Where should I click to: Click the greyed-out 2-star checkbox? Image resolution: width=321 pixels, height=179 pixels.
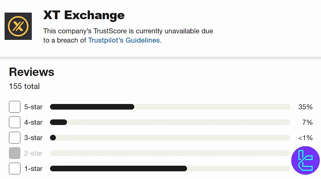pyautogui.click(x=15, y=153)
